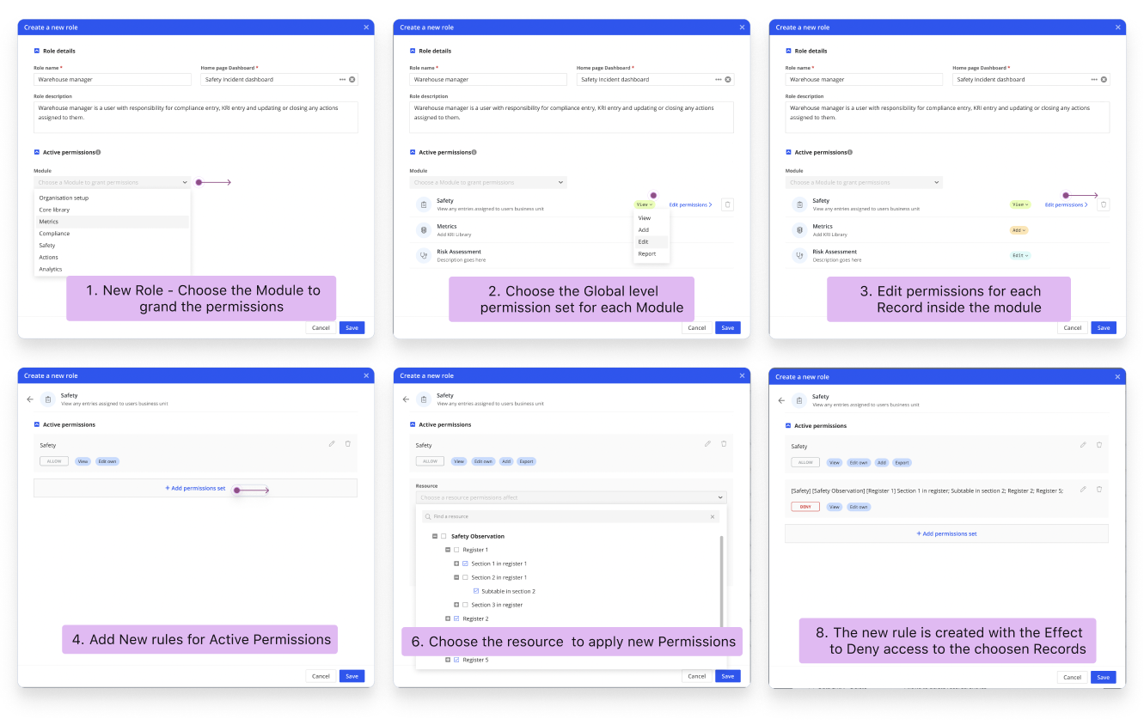Select Metrics from the module list
This screenshot has width=1144, height=725.
coord(50,221)
